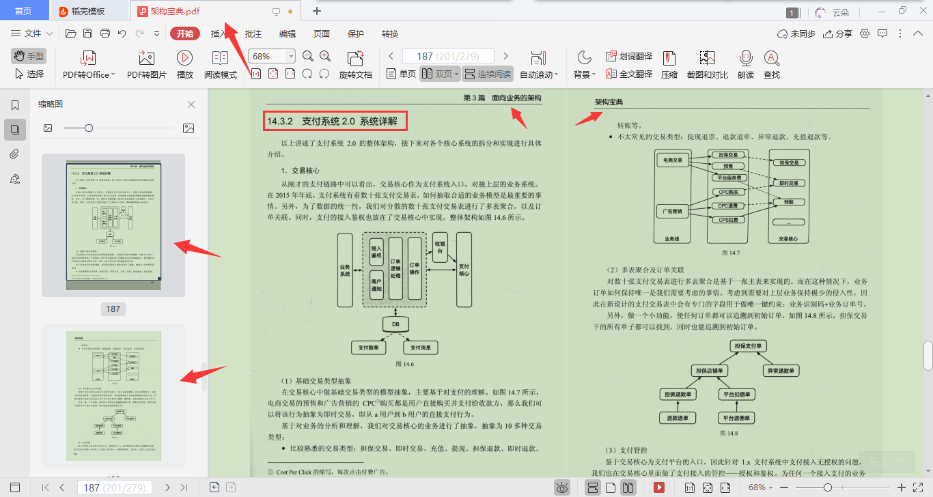Viewport: 933px width, 497px height.
Task: Go to 首页 home tab
Action: tap(23, 11)
